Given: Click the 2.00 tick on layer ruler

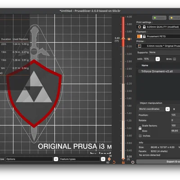Looking at the screenshot, I should tap(129, 91).
